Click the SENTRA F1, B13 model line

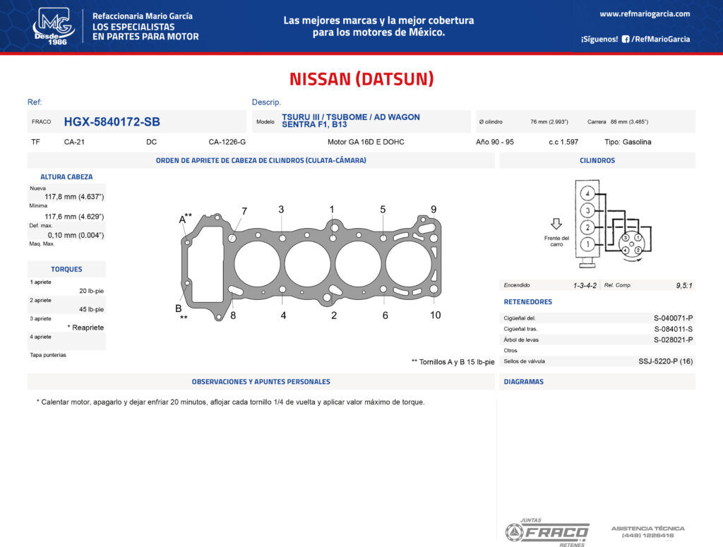[314, 124]
